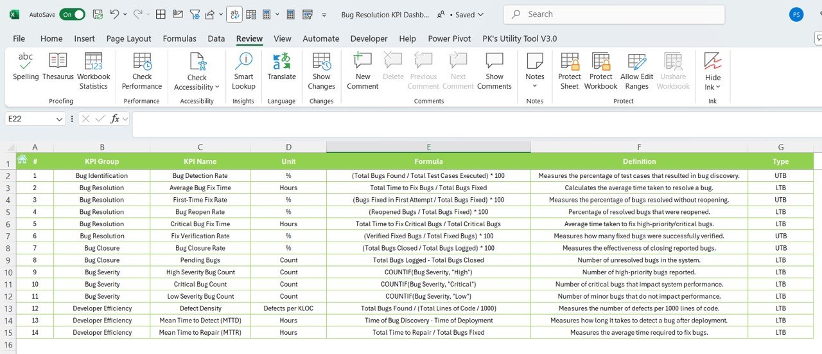Image resolution: width=822 pixels, height=354 pixels.
Task: Open Allow Edit Ranges
Action: [636, 71]
